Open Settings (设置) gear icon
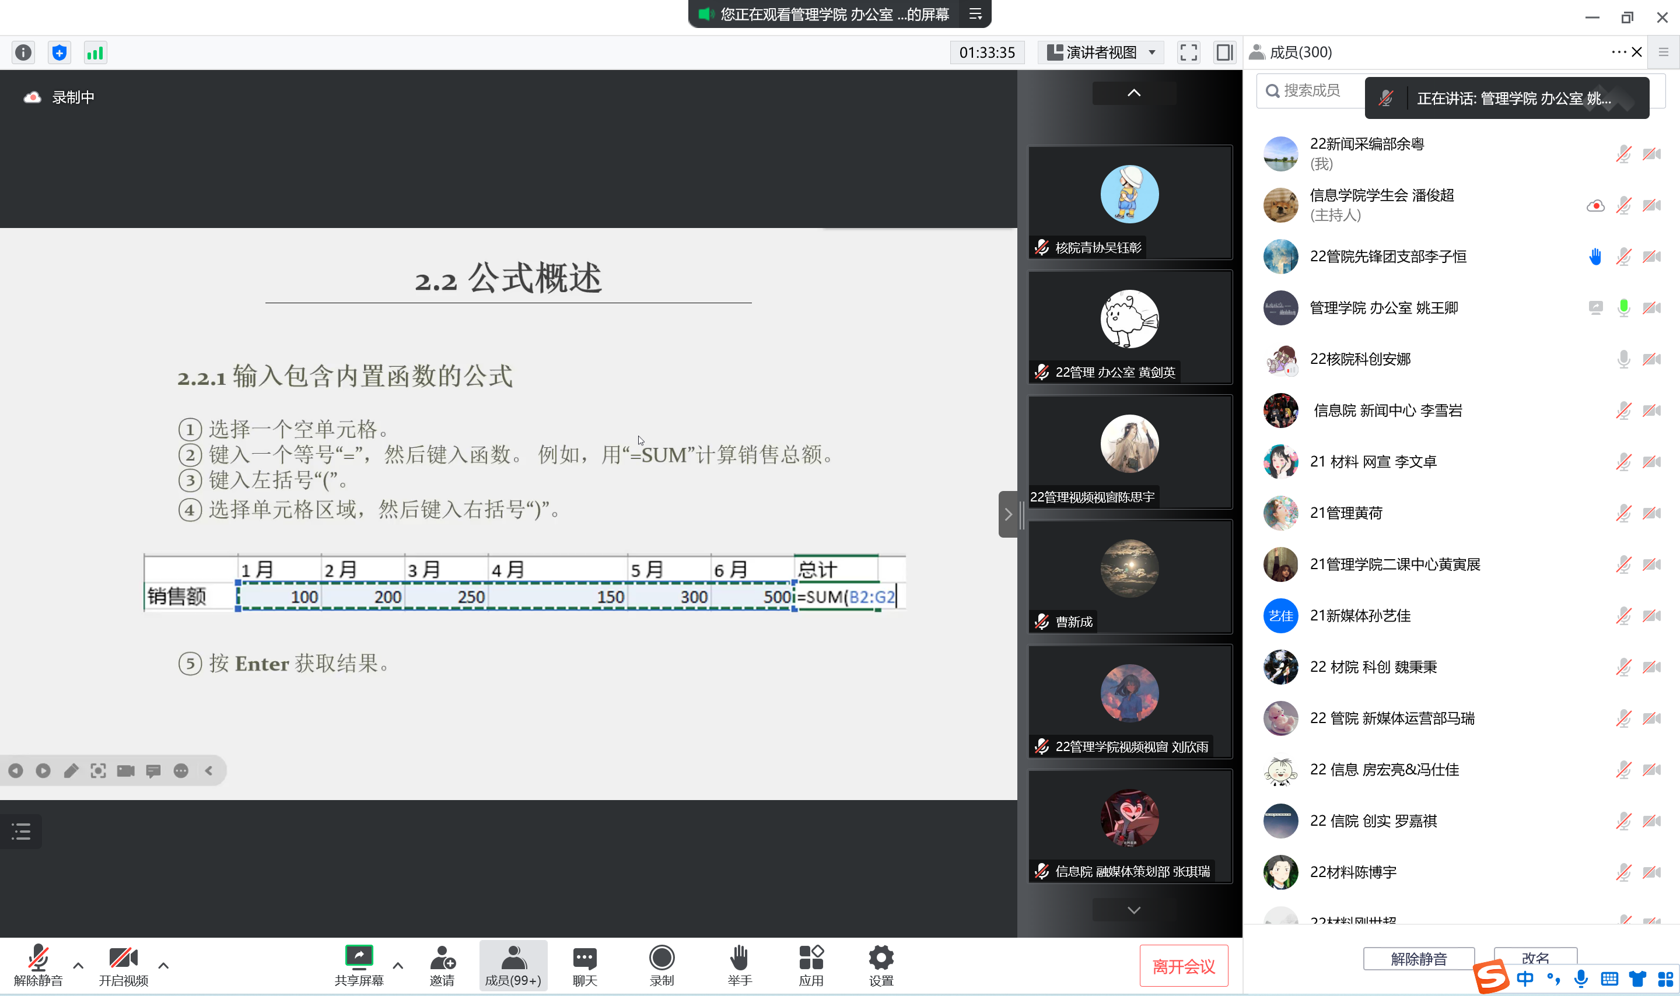Image resolution: width=1680 pixels, height=996 pixels. pos(881,965)
